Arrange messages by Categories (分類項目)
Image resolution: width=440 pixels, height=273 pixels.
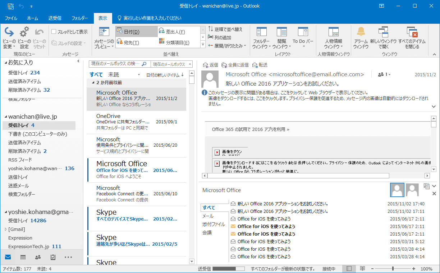coord(178,42)
